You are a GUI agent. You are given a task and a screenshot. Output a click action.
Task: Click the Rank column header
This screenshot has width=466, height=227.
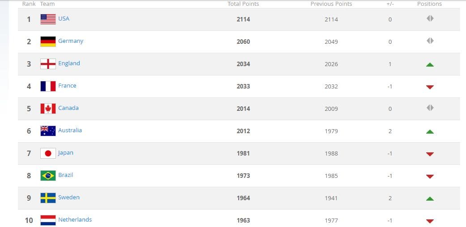[29, 4]
